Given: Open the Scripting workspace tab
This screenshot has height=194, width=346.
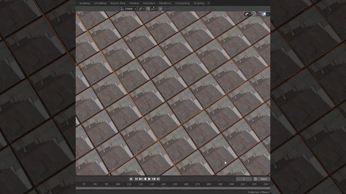Looking at the screenshot, I should [199, 3].
